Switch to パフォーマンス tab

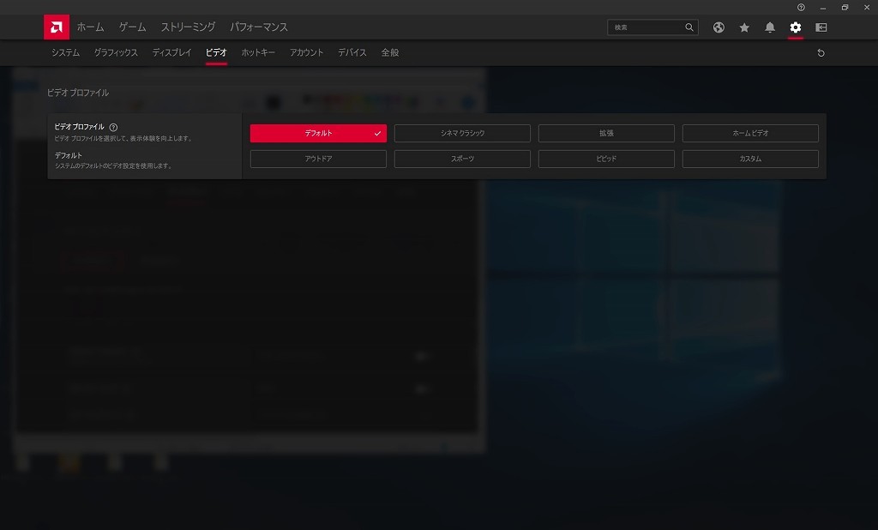259,27
